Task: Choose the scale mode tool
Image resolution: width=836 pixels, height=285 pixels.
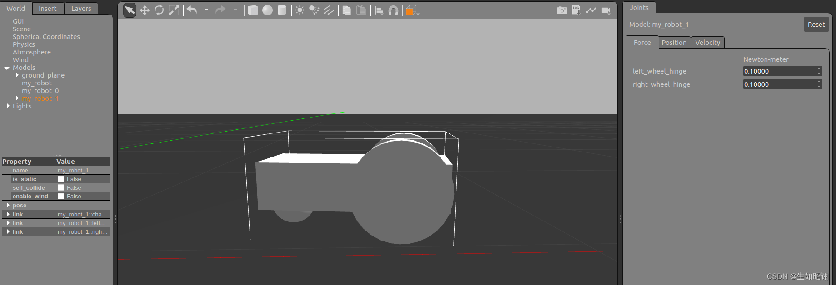Action: coord(174,10)
